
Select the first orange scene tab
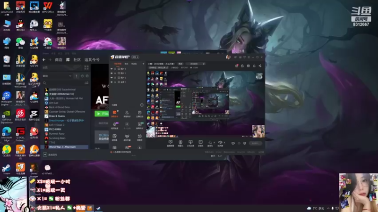(x=118, y=64)
